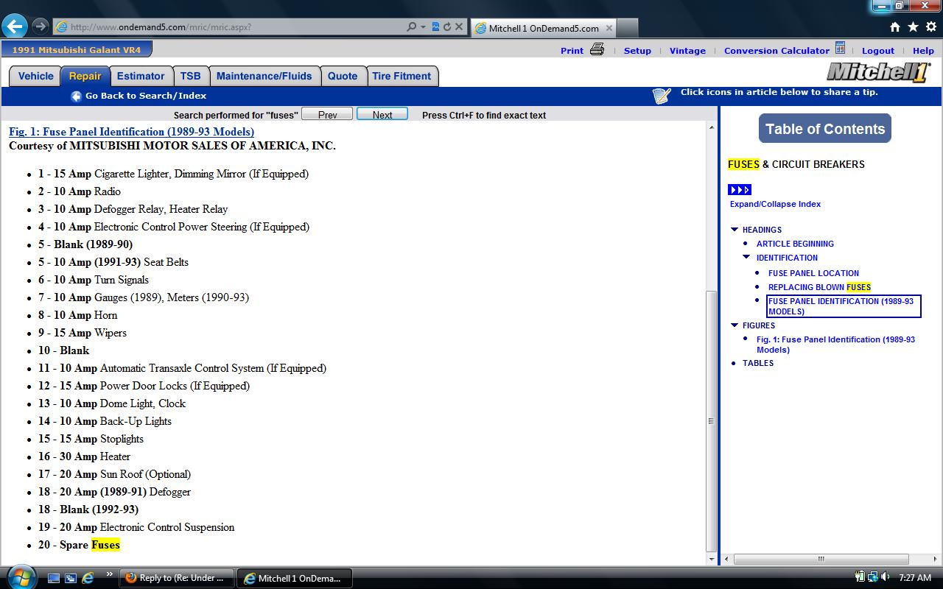This screenshot has height=589, width=943.
Task: Open the Help link
Action: [923, 51]
